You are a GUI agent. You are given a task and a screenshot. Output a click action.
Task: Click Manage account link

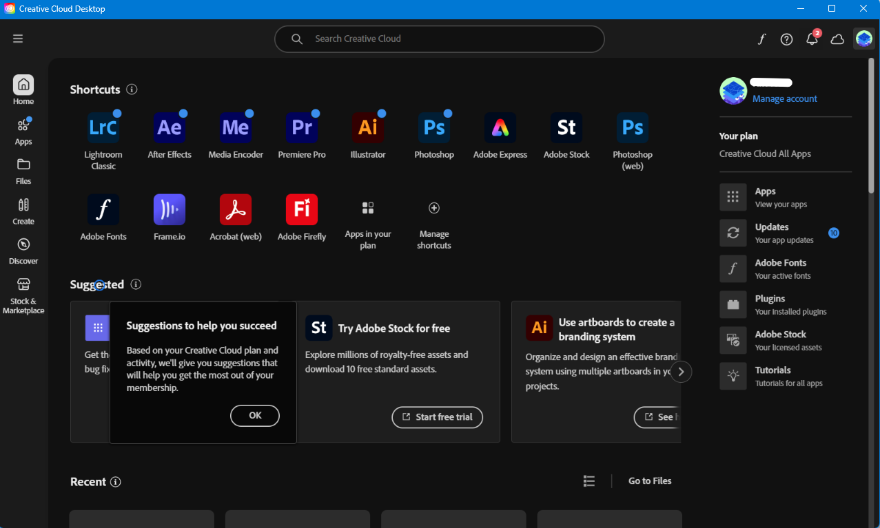pyautogui.click(x=785, y=98)
